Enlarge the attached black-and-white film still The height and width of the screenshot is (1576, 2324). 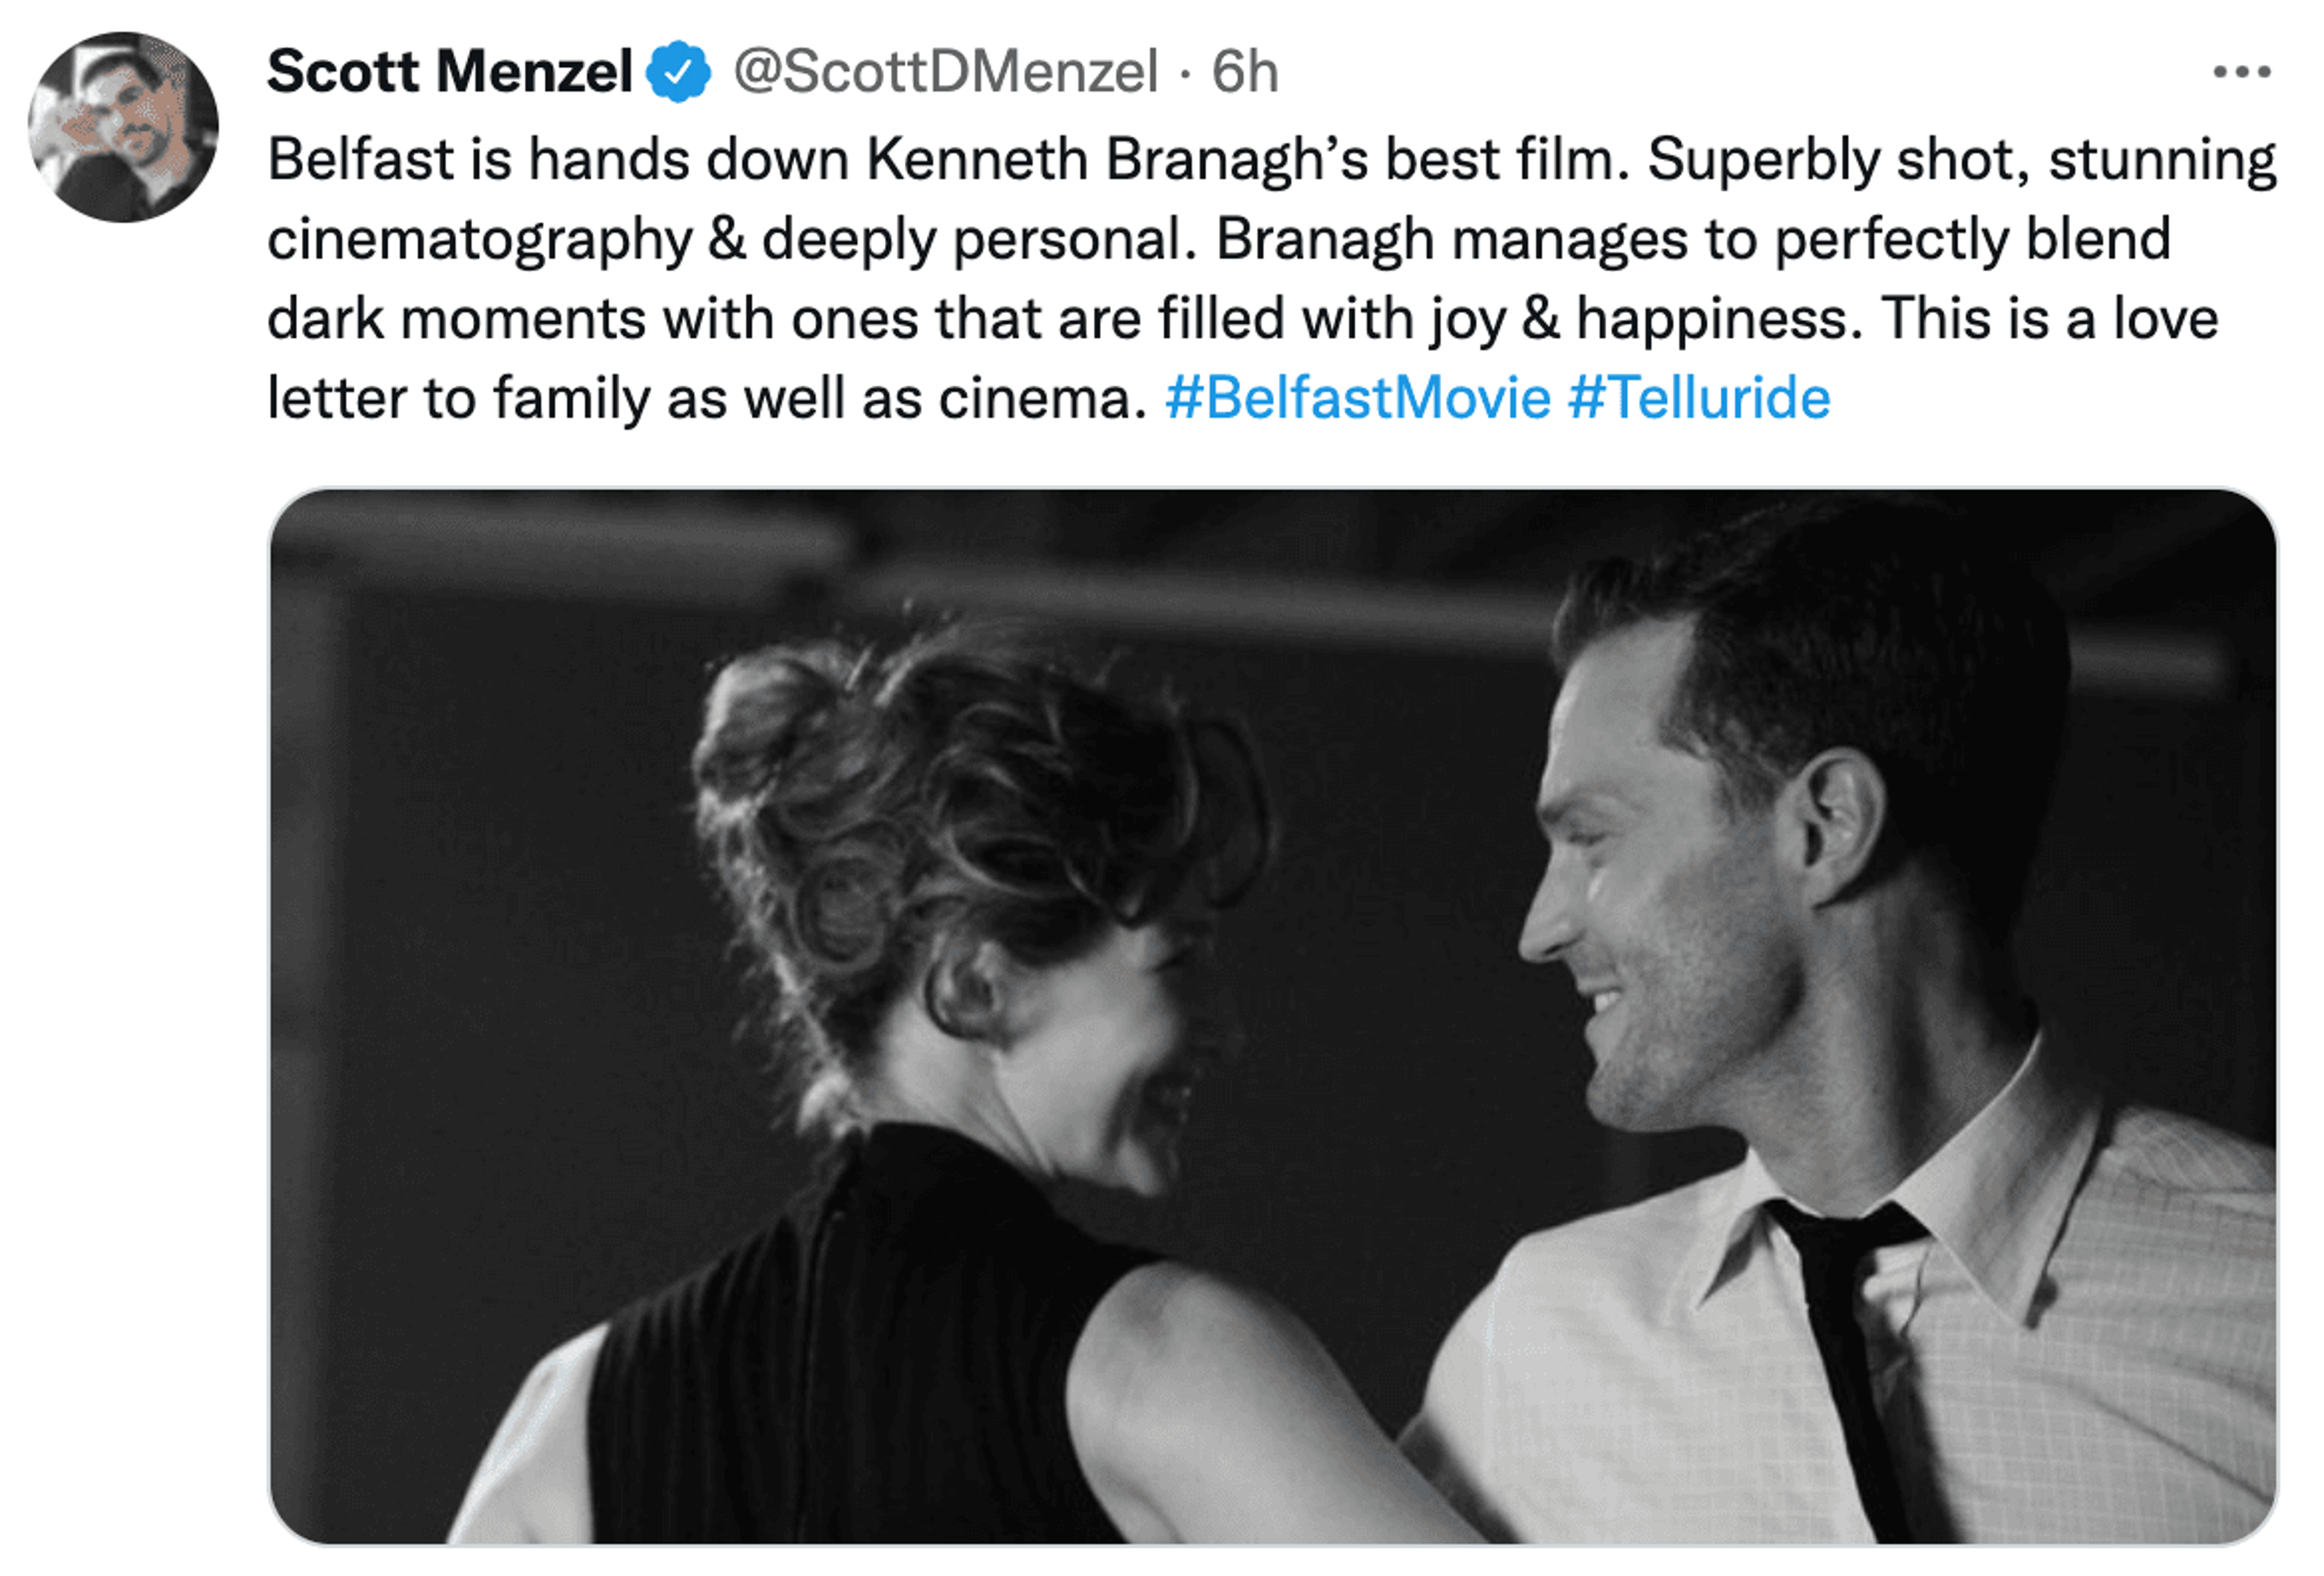[1272, 1016]
